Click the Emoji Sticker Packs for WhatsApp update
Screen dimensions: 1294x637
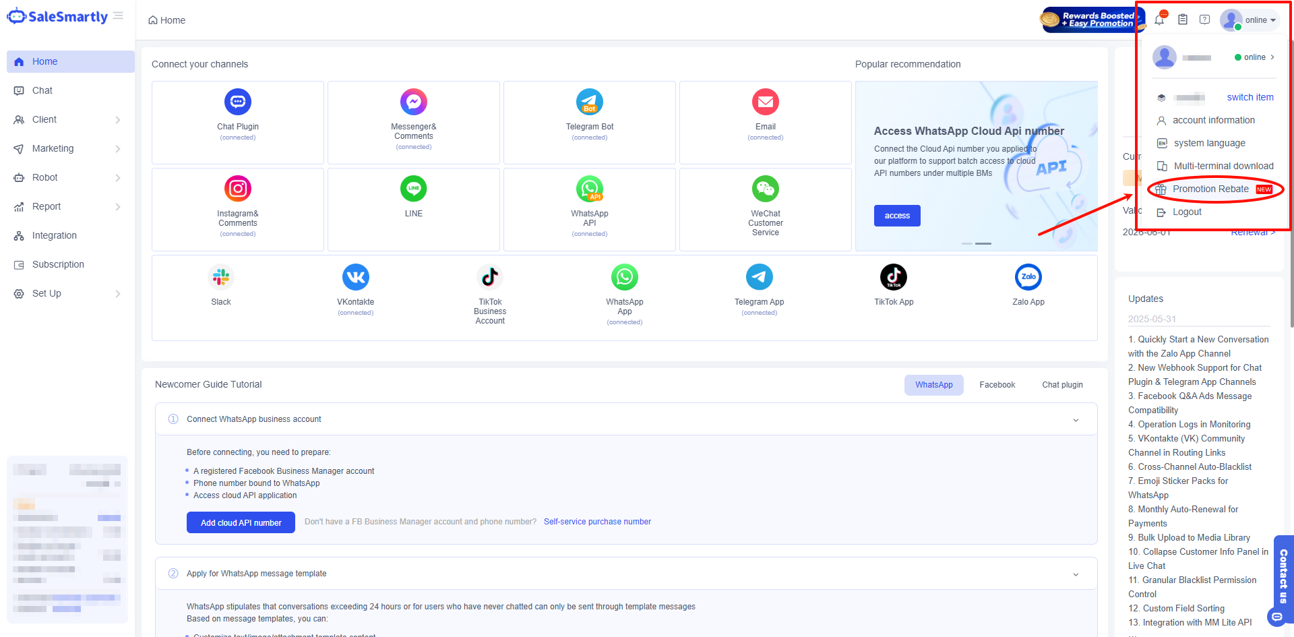pos(1178,488)
